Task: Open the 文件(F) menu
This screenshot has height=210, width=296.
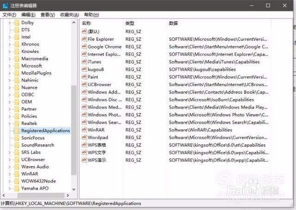Action: click(x=9, y=15)
